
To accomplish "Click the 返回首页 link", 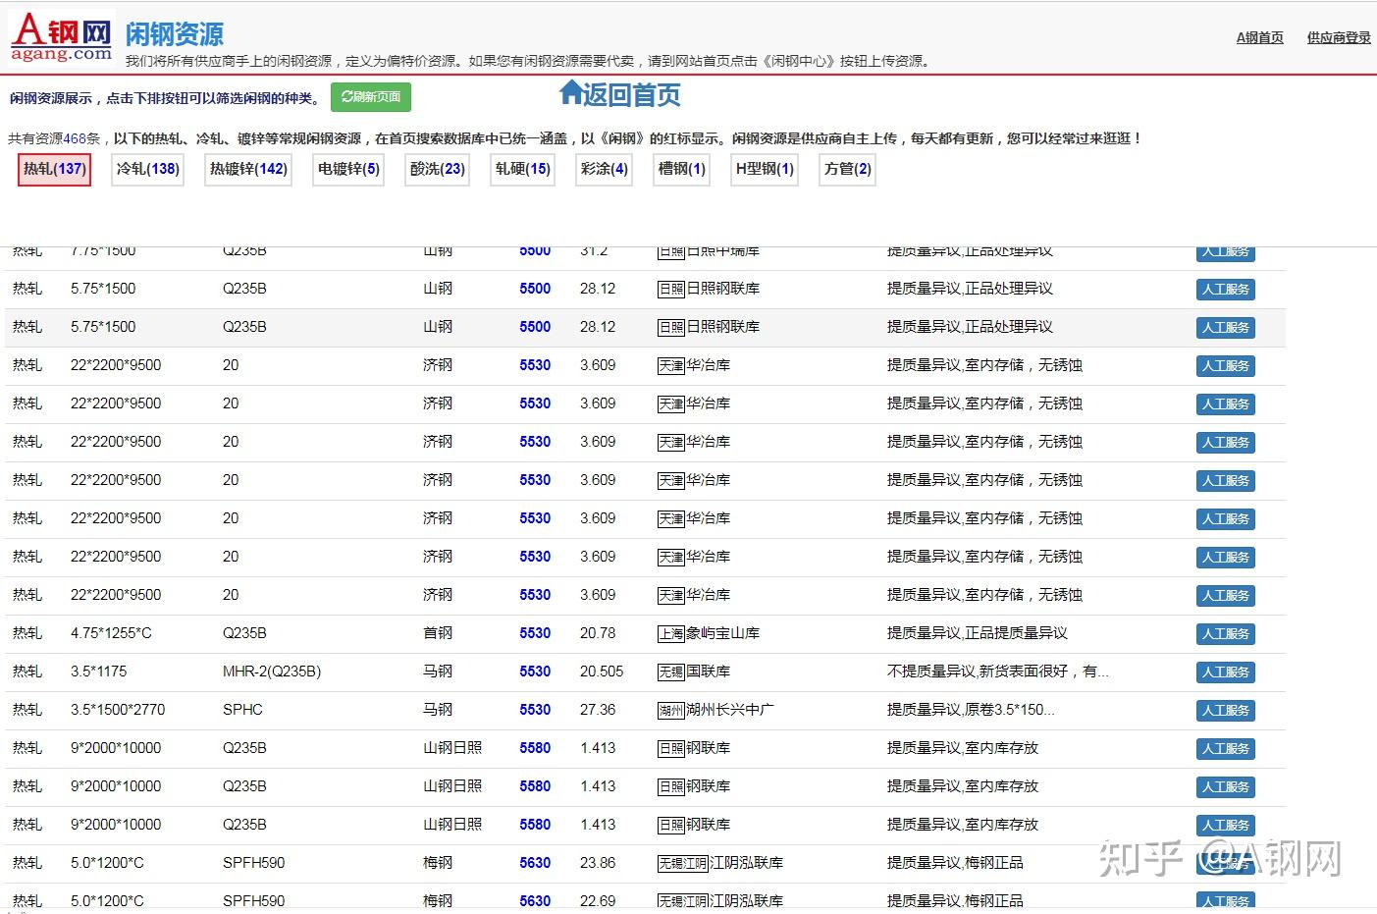I will (632, 94).
